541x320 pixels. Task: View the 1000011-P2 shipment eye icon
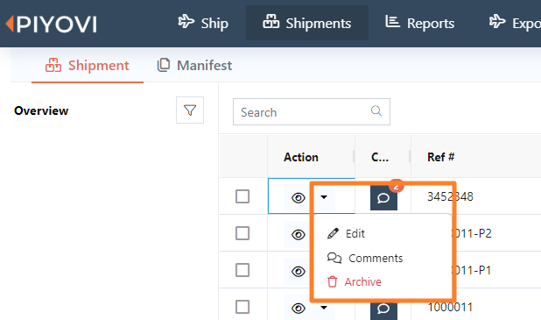299,235
